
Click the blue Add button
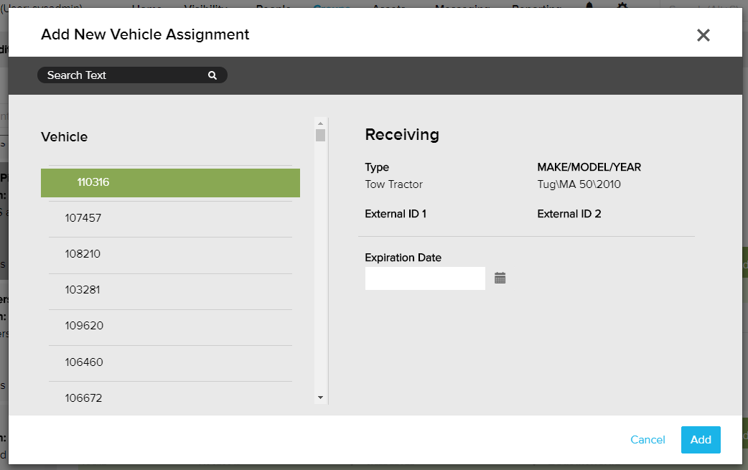[x=701, y=440]
